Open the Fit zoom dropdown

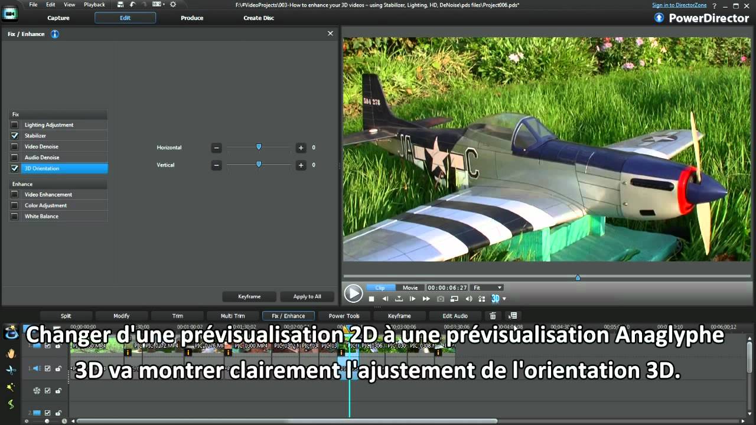click(487, 287)
